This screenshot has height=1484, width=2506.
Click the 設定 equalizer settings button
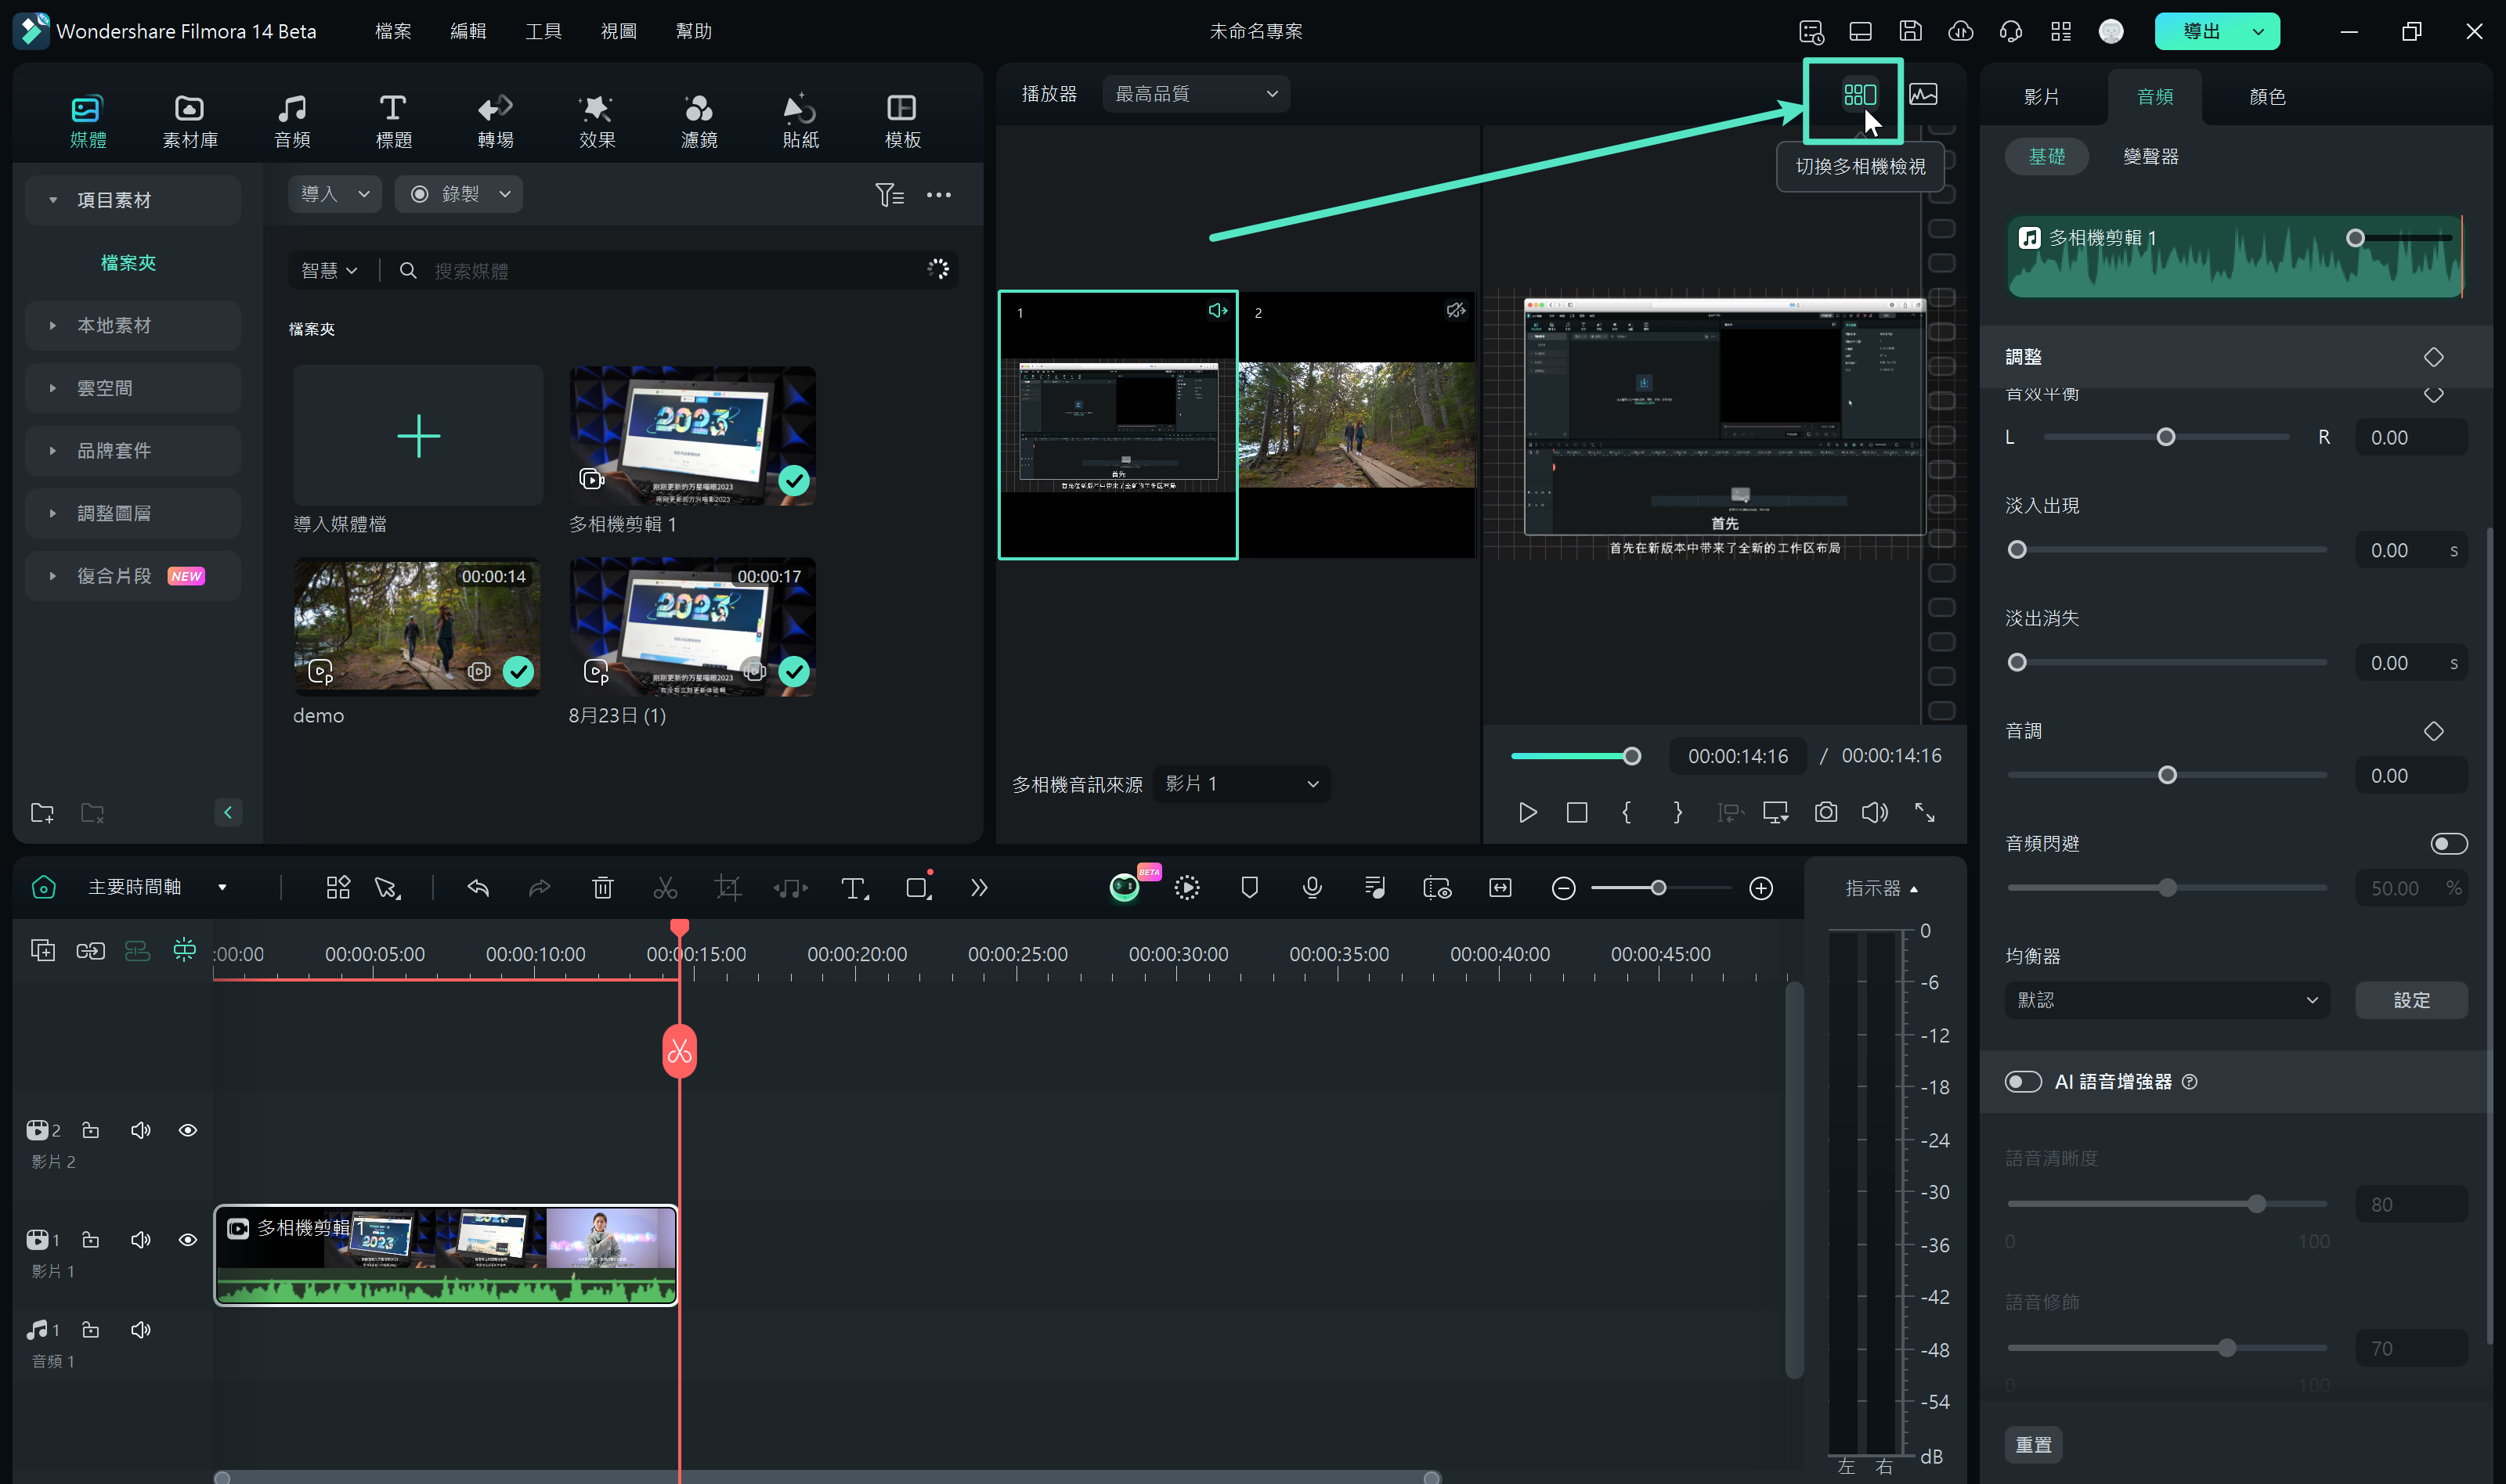tap(2411, 1000)
